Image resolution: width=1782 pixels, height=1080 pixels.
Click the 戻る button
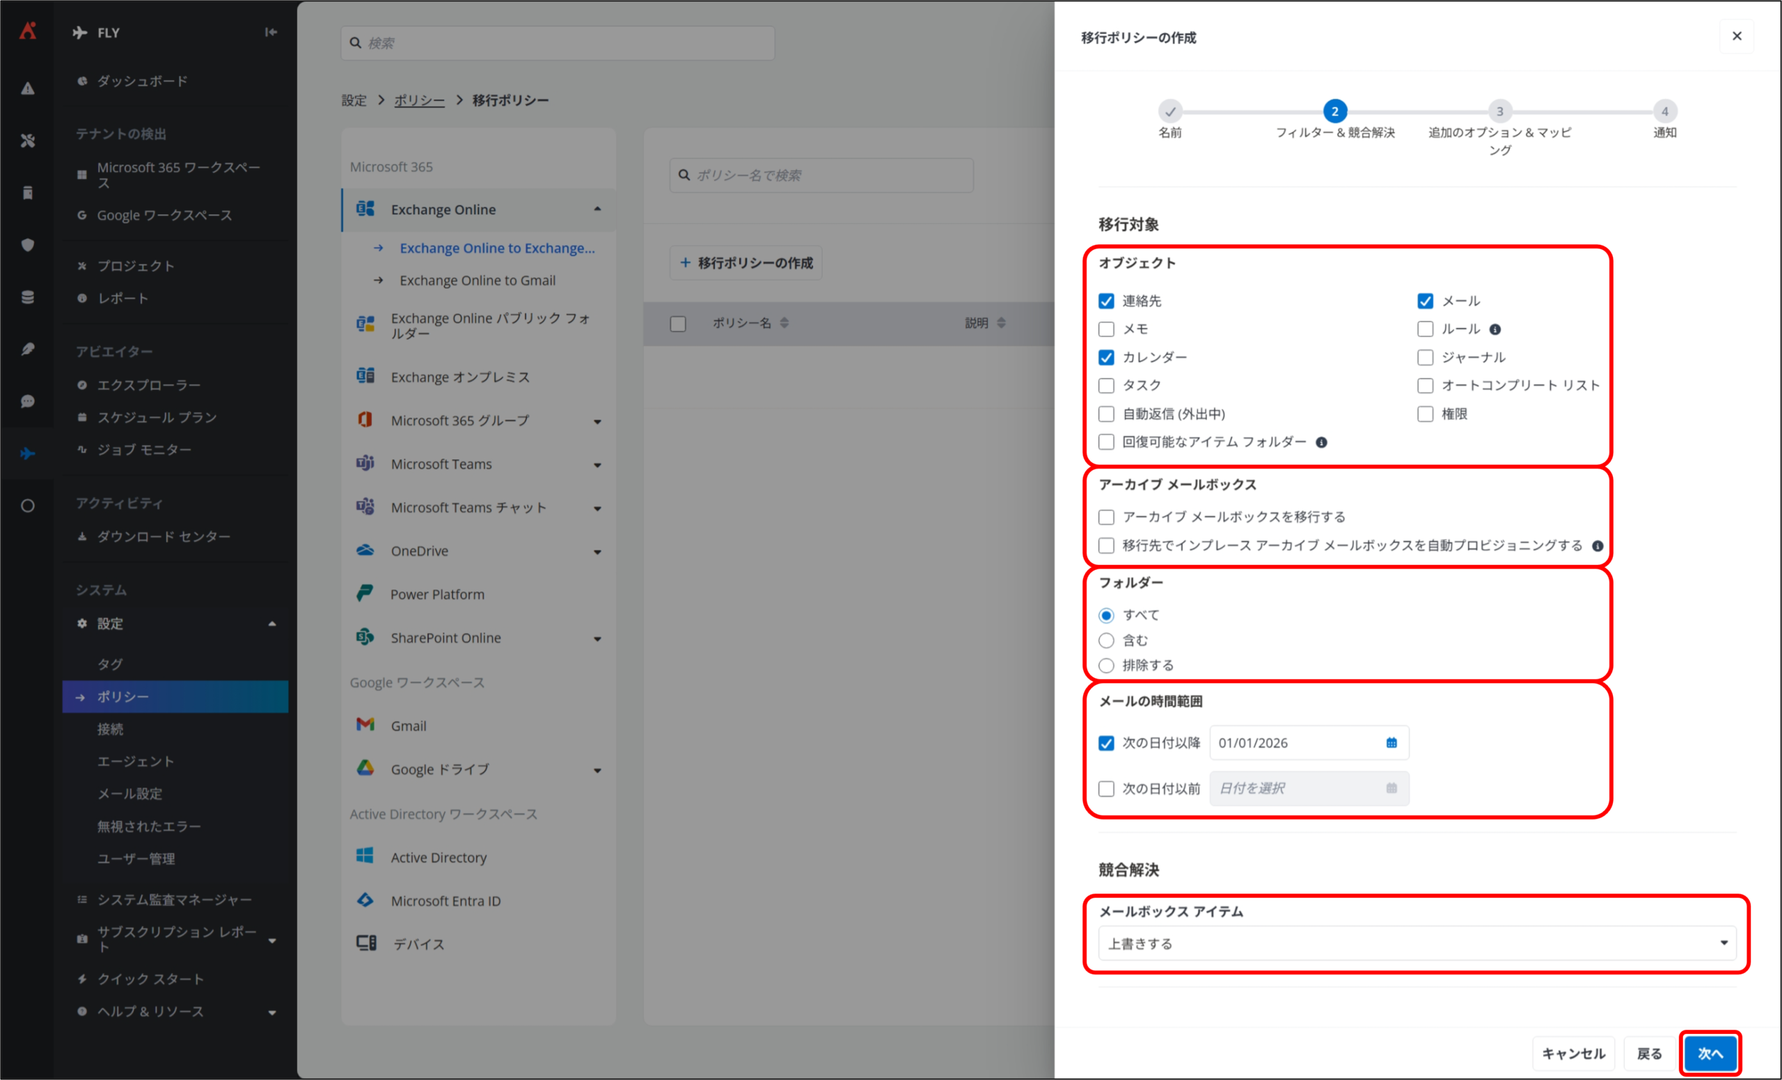1649,1054
